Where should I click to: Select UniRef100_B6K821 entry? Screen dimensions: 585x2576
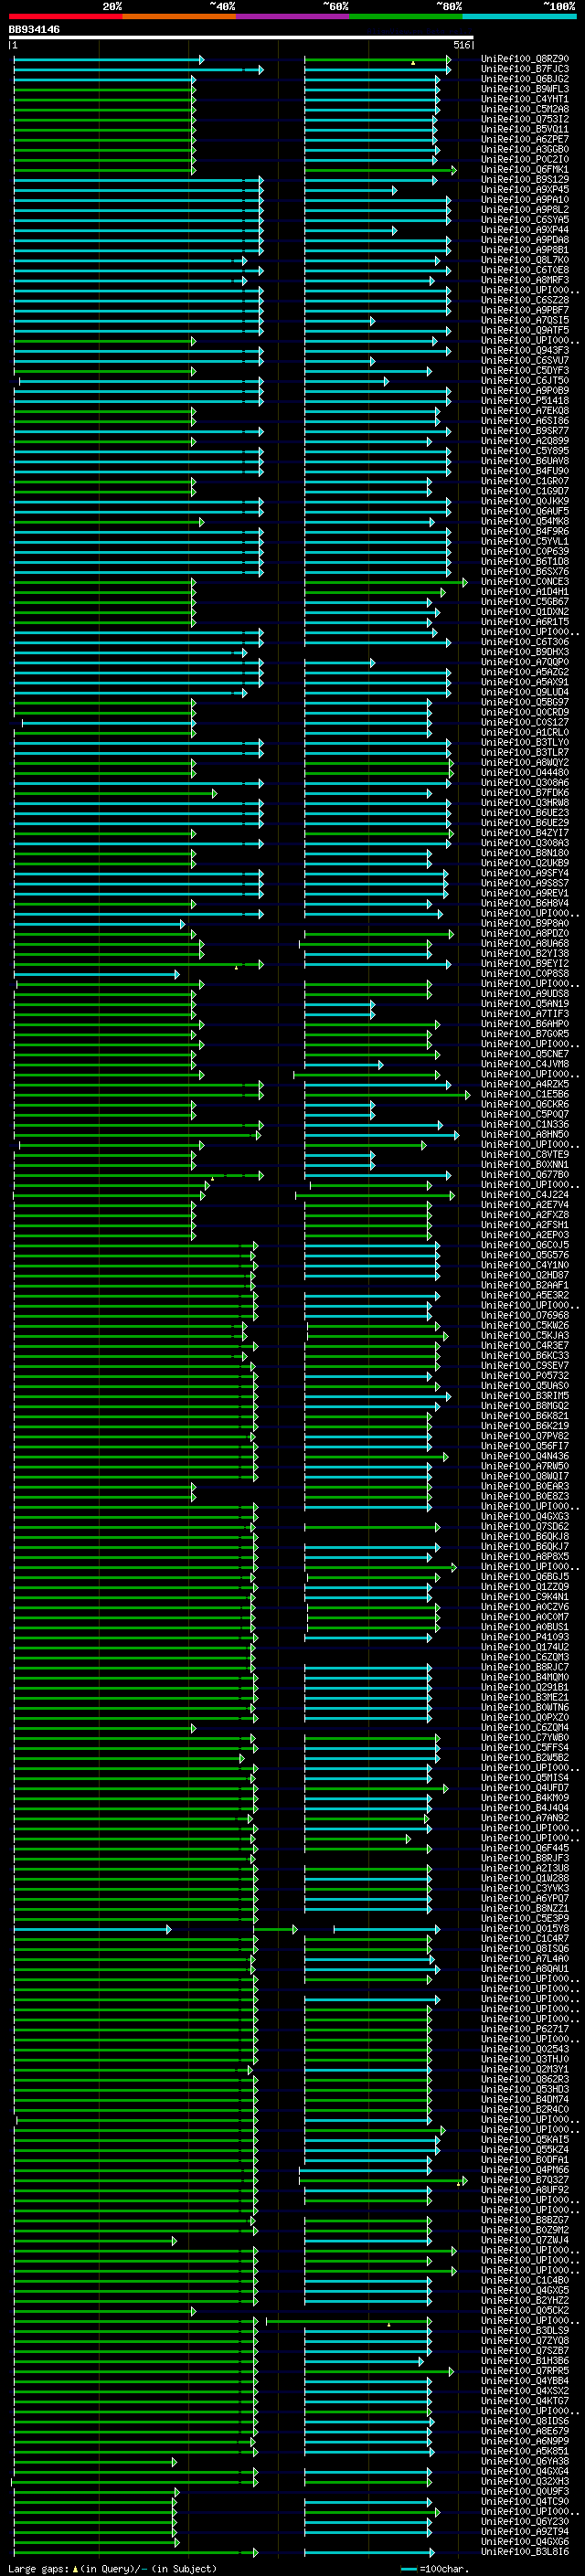[525, 1417]
